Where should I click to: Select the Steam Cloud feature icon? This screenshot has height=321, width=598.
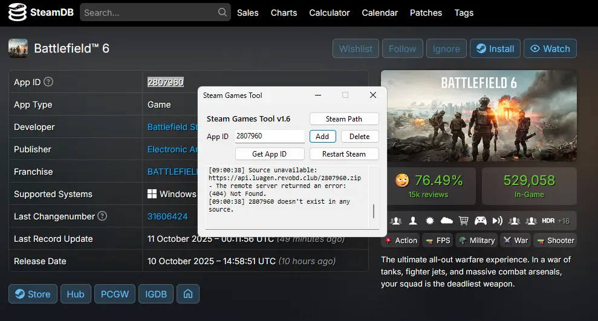447,221
